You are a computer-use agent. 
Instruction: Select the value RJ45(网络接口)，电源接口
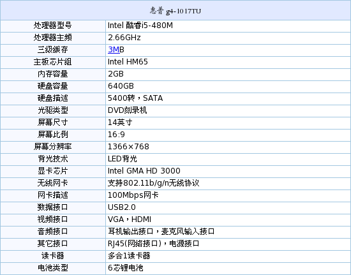click(x=154, y=244)
